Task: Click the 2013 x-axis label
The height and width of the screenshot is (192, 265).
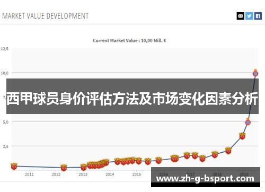Action: click(83, 174)
